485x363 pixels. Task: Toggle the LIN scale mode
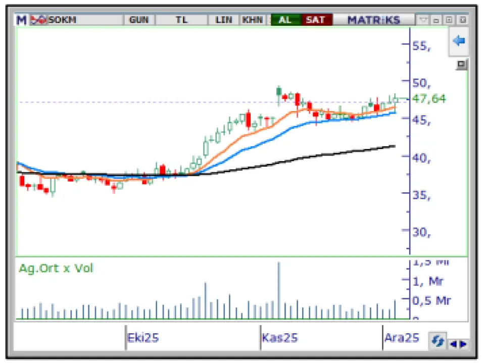pos(223,20)
